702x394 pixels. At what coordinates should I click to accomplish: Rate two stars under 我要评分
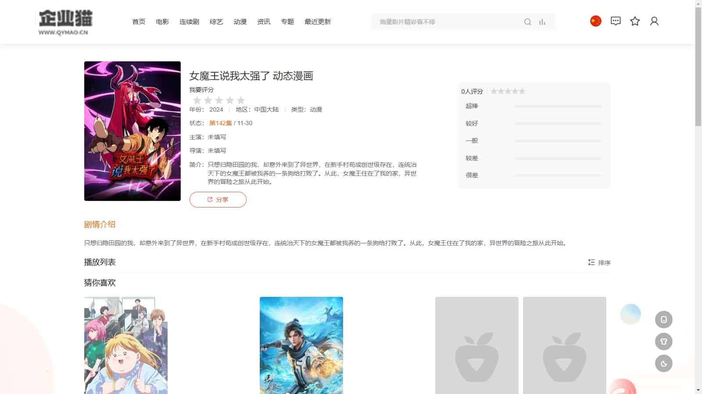(208, 100)
